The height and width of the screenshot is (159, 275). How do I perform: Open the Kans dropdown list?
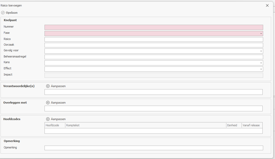tap(261, 63)
